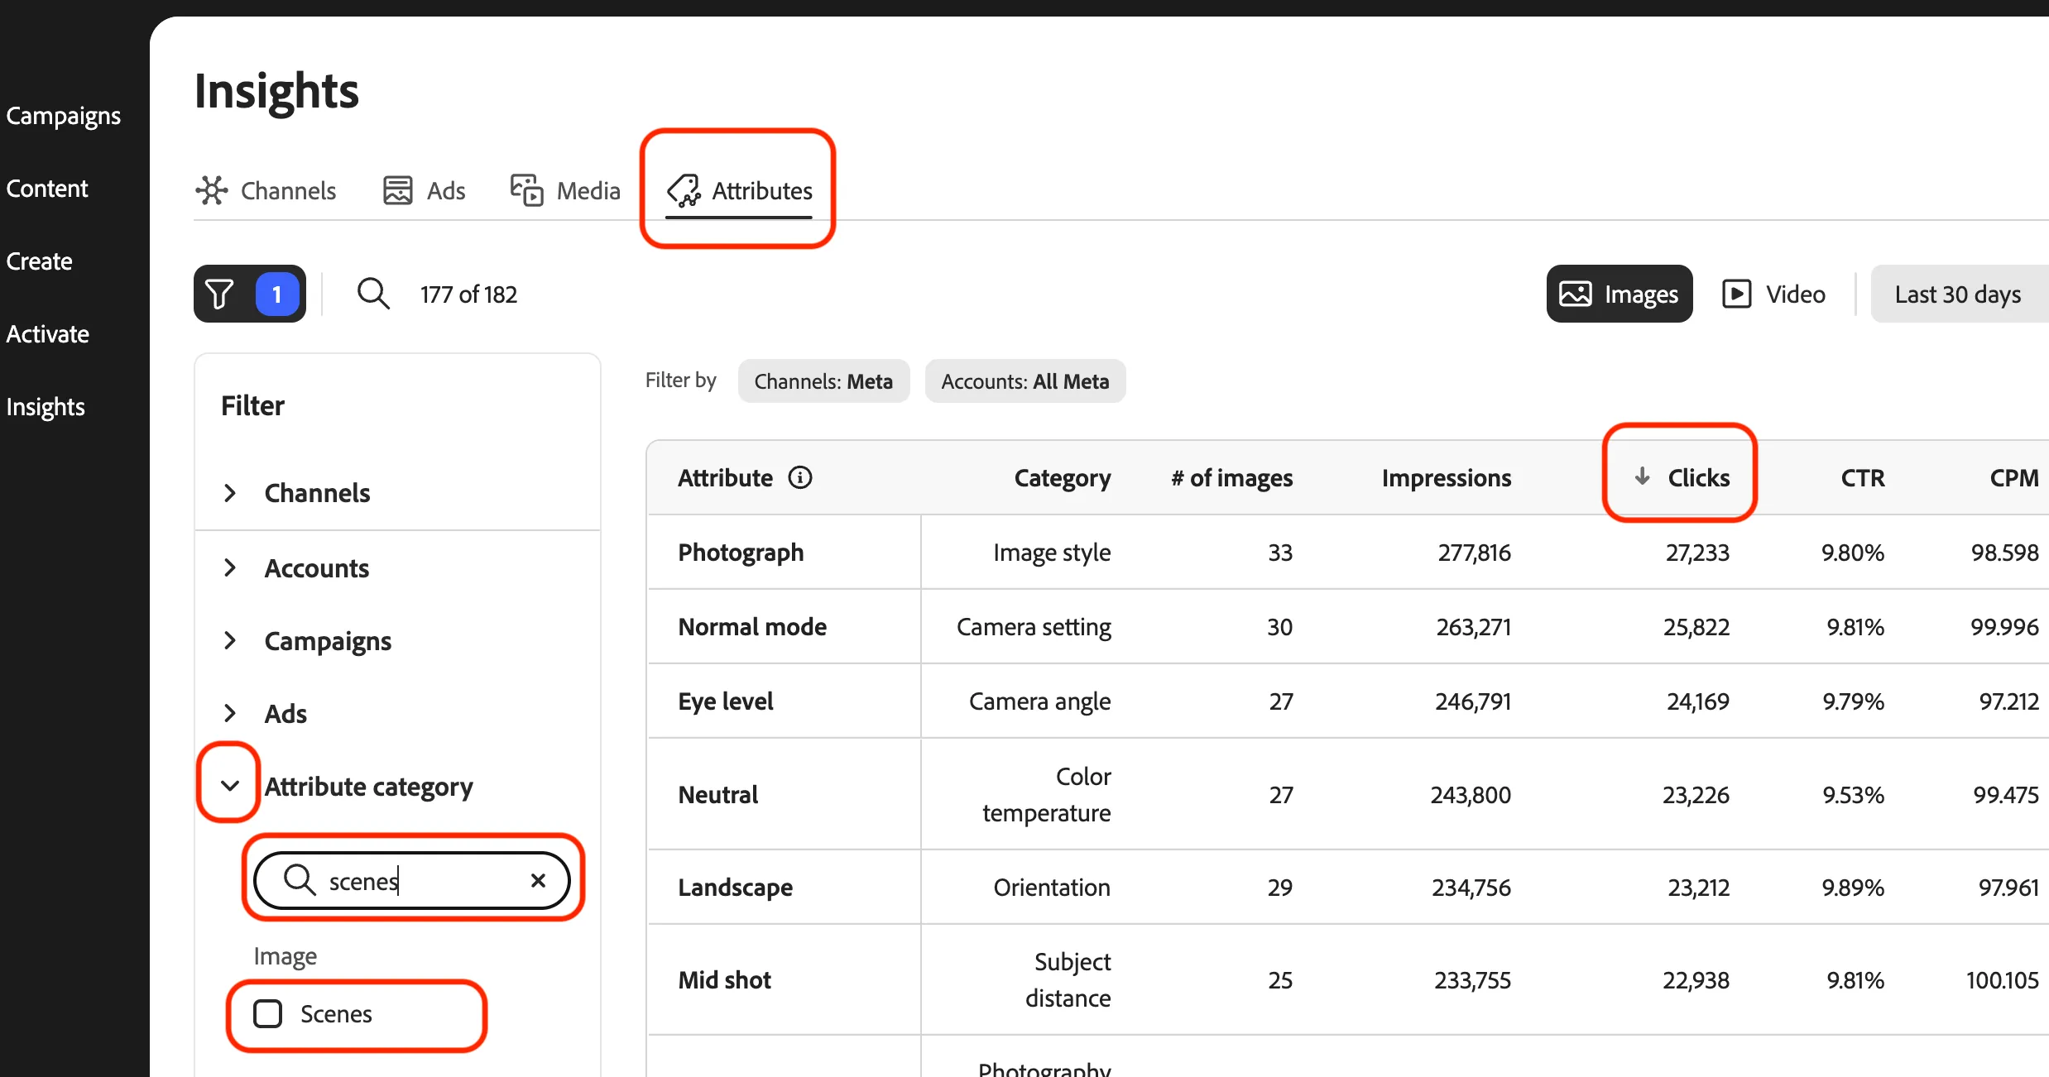This screenshot has width=2049, height=1077.
Task: Click the sort arrow beside Clicks
Action: 1643,476
